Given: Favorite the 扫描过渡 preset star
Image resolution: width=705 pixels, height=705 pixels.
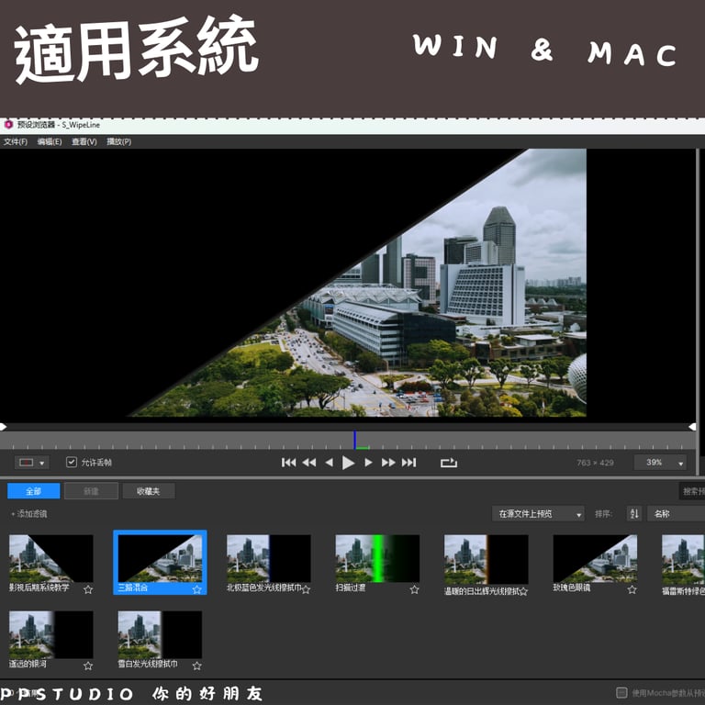Looking at the screenshot, I should [415, 589].
